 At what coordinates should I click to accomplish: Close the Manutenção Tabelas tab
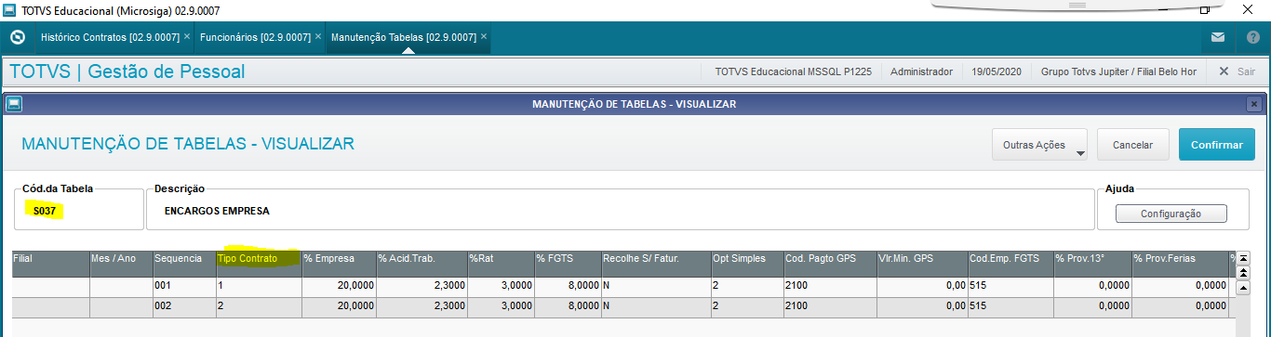(x=484, y=37)
